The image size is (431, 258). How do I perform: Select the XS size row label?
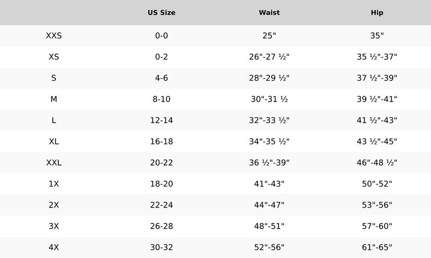pyautogui.click(x=54, y=57)
